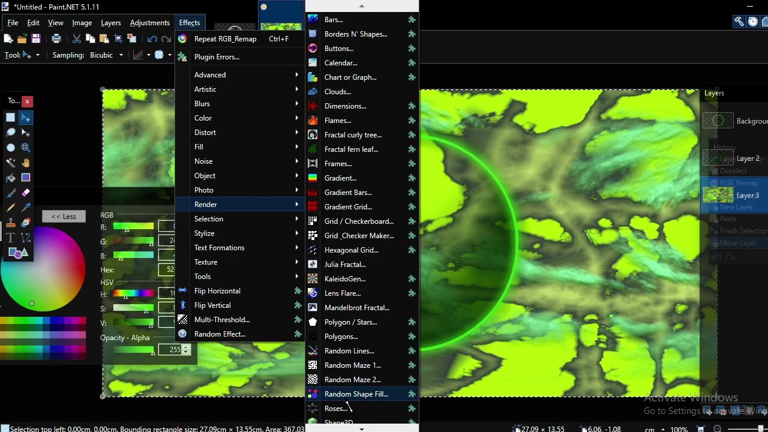Choose Clouds from Render submenu
This screenshot has width=768, height=432.
point(362,92)
